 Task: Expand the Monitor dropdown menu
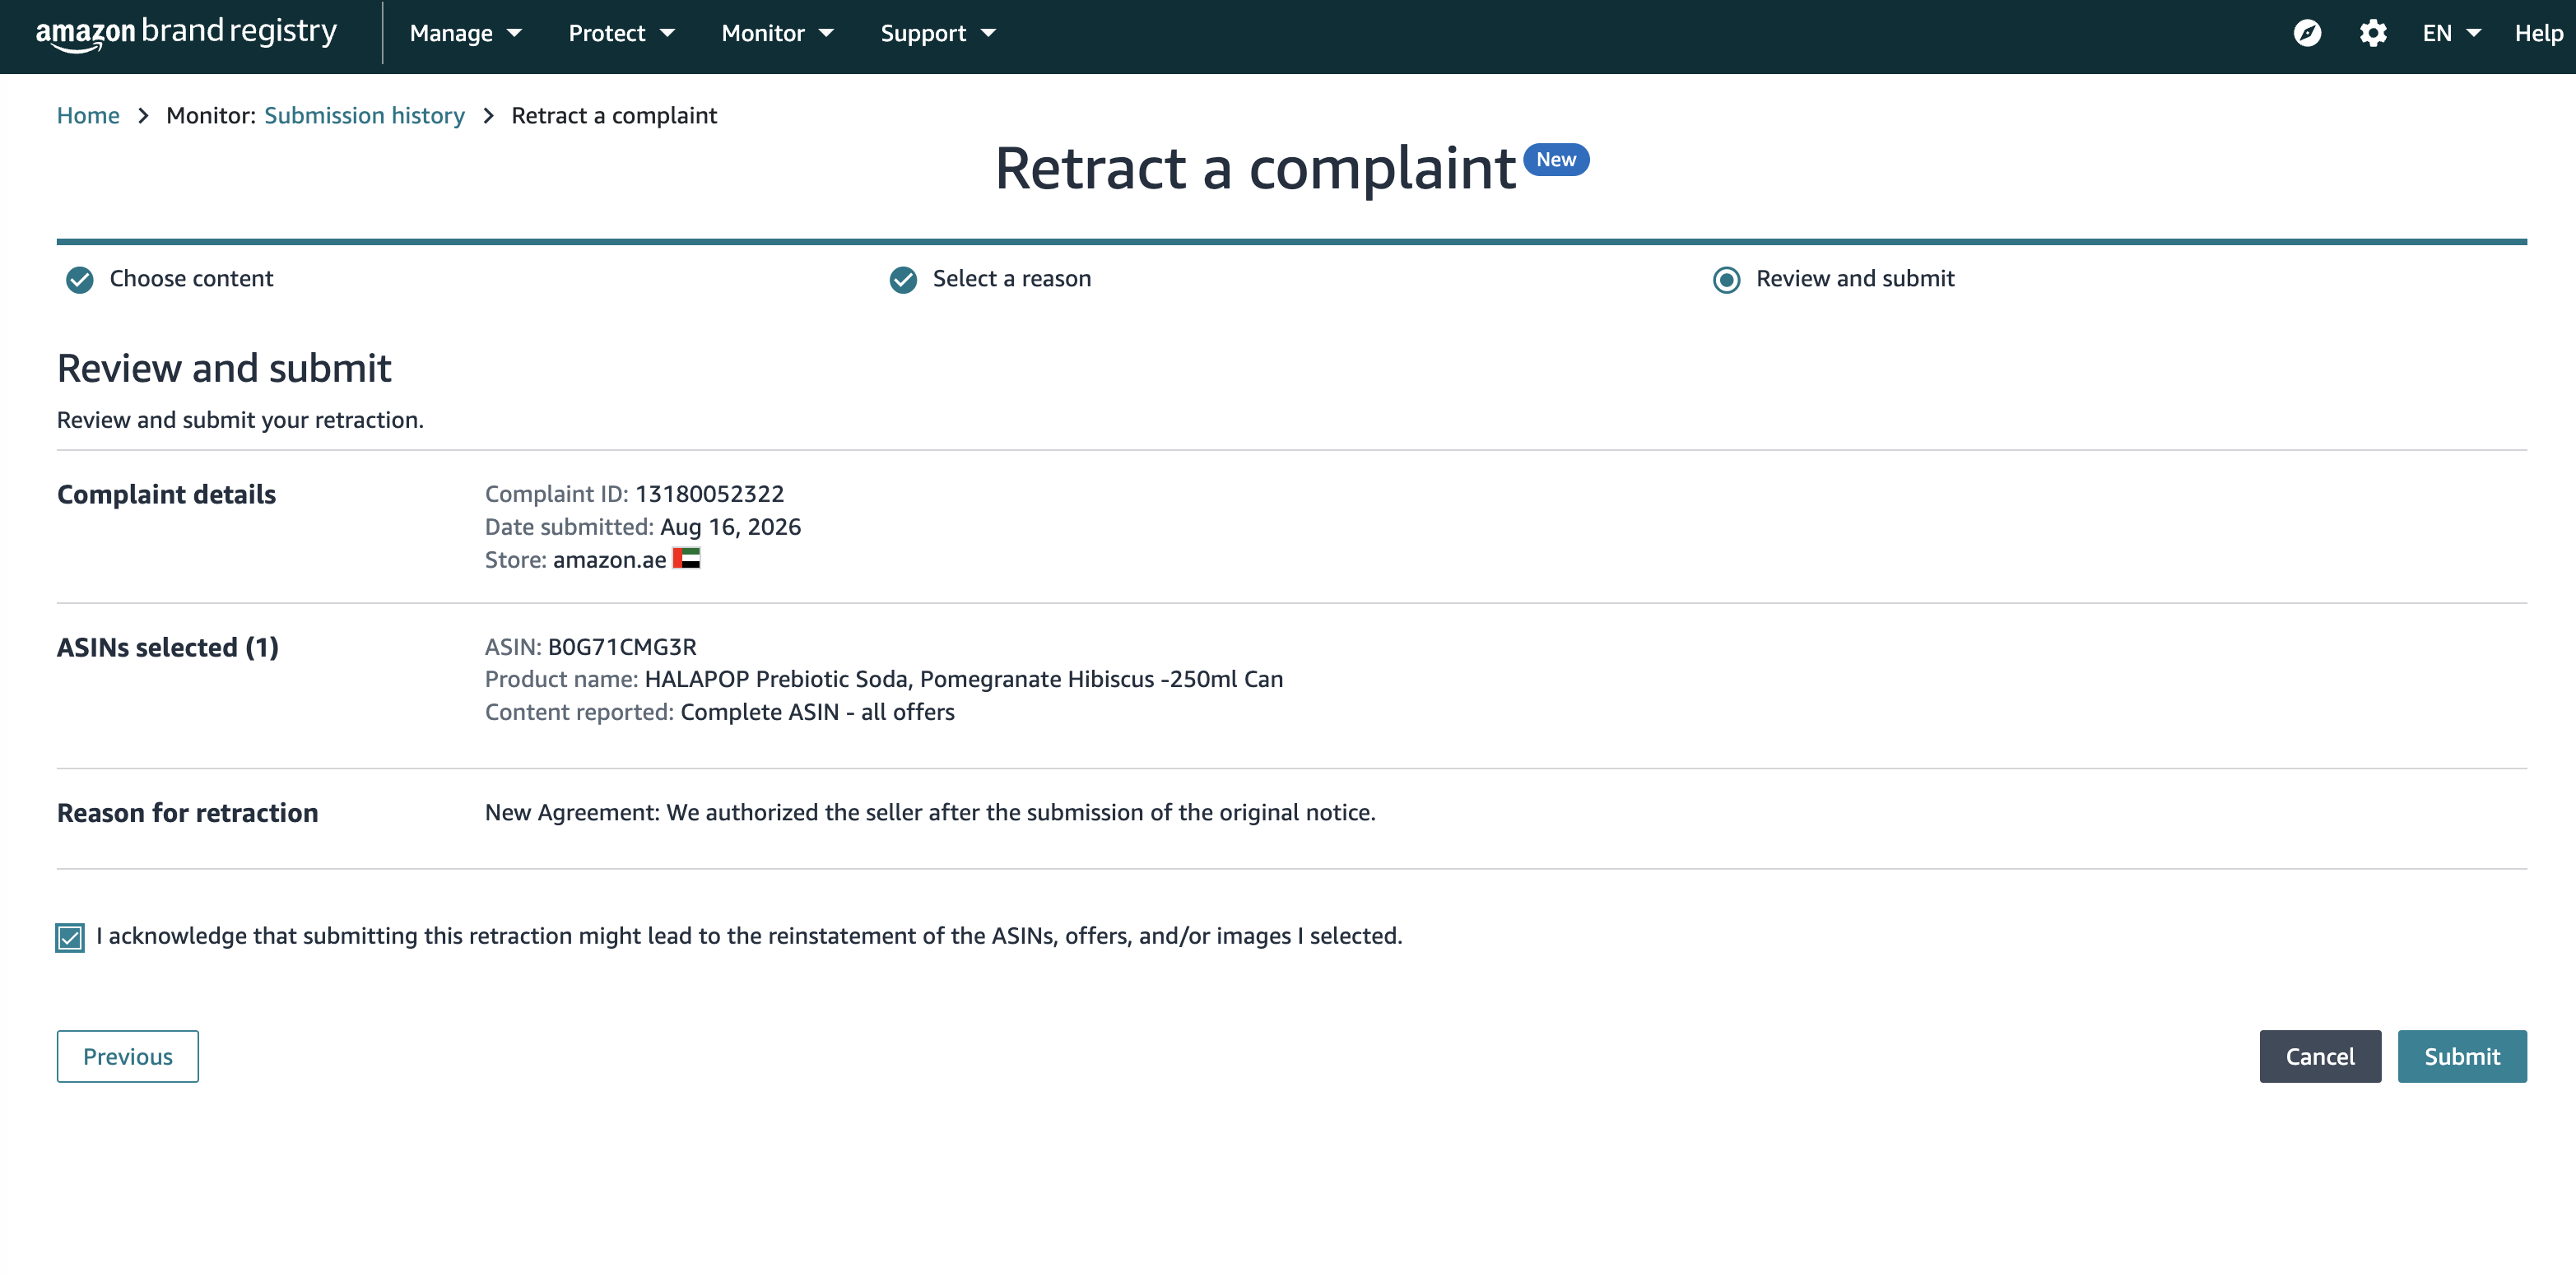coord(778,33)
